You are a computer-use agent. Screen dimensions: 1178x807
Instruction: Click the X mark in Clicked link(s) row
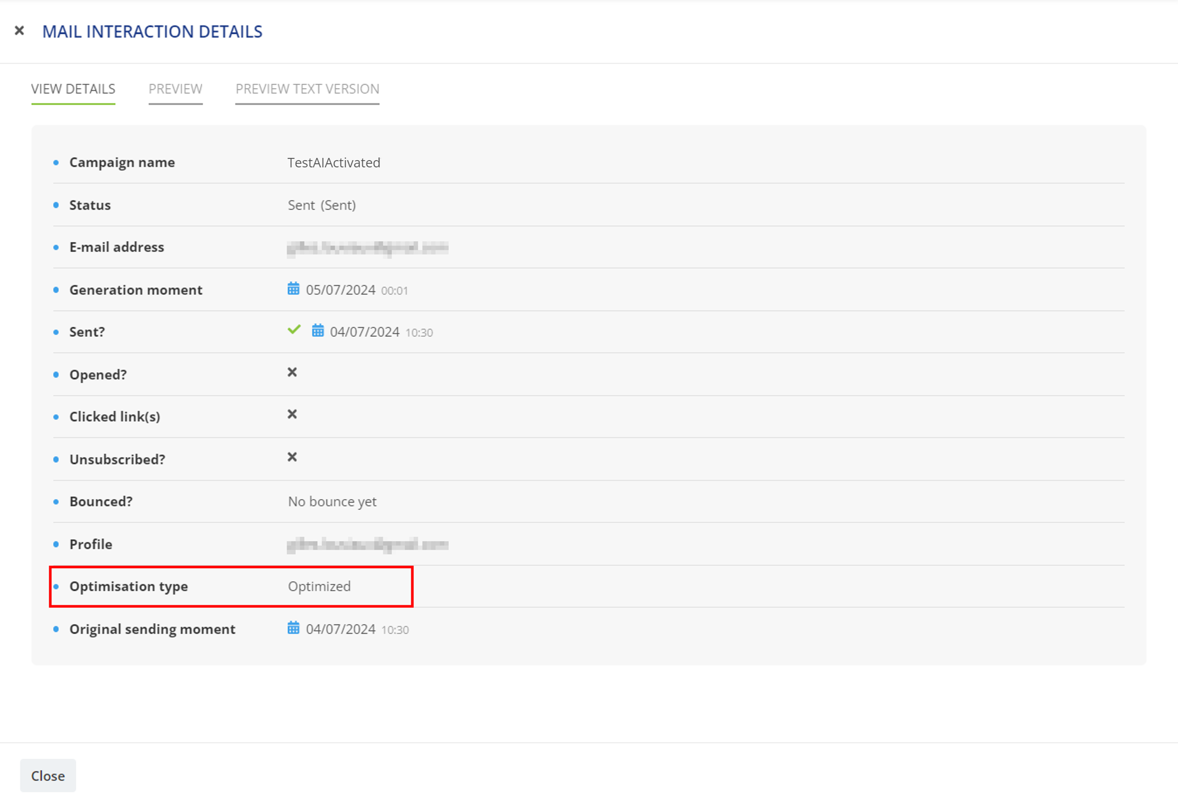coord(293,415)
